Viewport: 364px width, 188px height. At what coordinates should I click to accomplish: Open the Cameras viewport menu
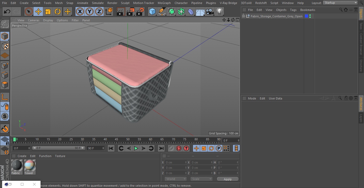click(x=34, y=20)
